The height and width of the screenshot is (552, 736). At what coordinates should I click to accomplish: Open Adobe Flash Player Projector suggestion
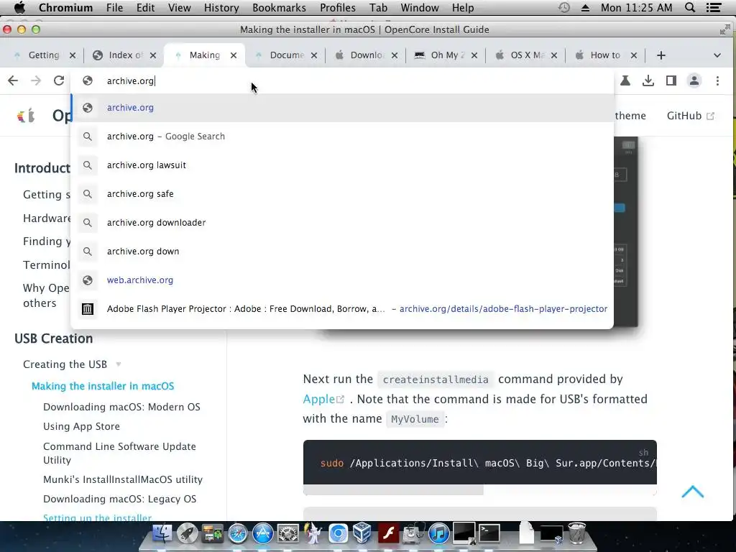click(x=341, y=309)
